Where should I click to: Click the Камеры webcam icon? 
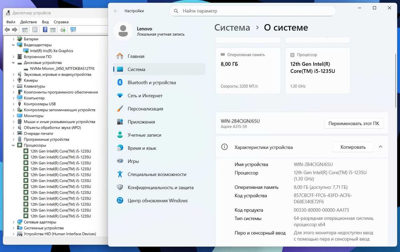[x=20, y=80]
